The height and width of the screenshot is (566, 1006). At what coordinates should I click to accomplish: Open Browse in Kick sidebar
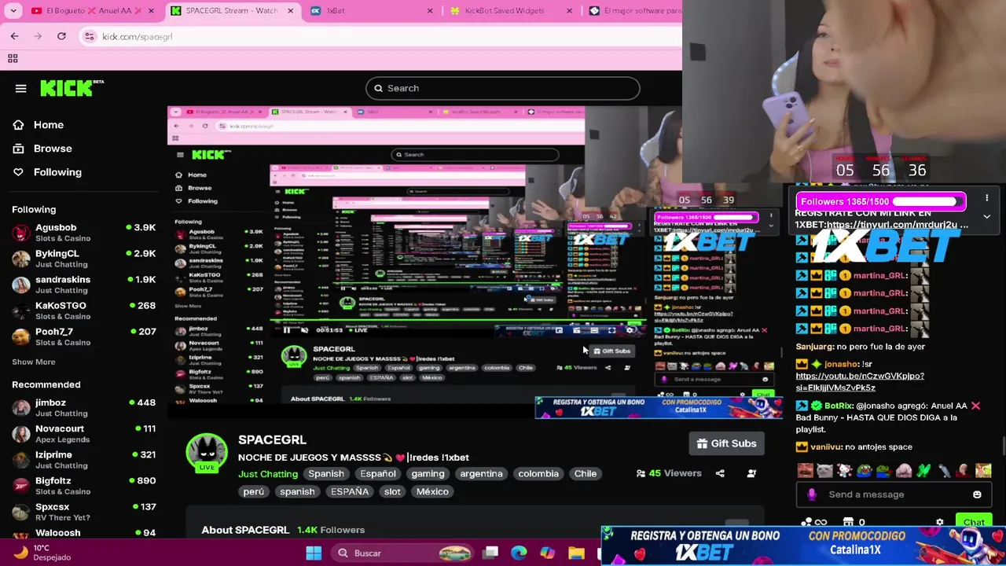[42, 149]
